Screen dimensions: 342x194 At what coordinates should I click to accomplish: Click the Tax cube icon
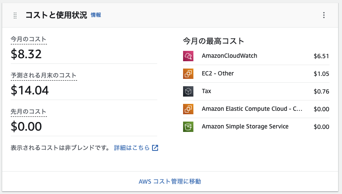tap(188, 91)
